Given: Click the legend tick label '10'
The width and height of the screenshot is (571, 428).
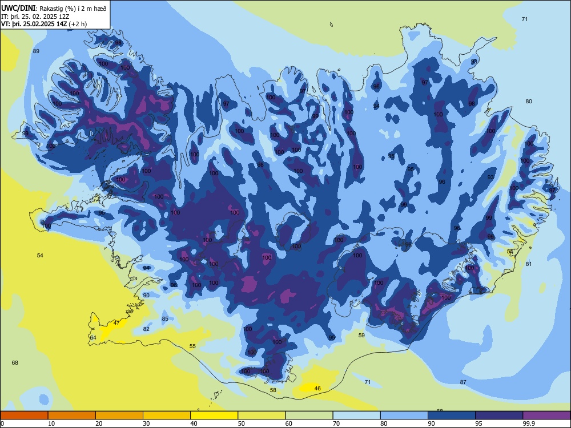Looking at the screenshot, I should pyautogui.click(x=51, y=423).
